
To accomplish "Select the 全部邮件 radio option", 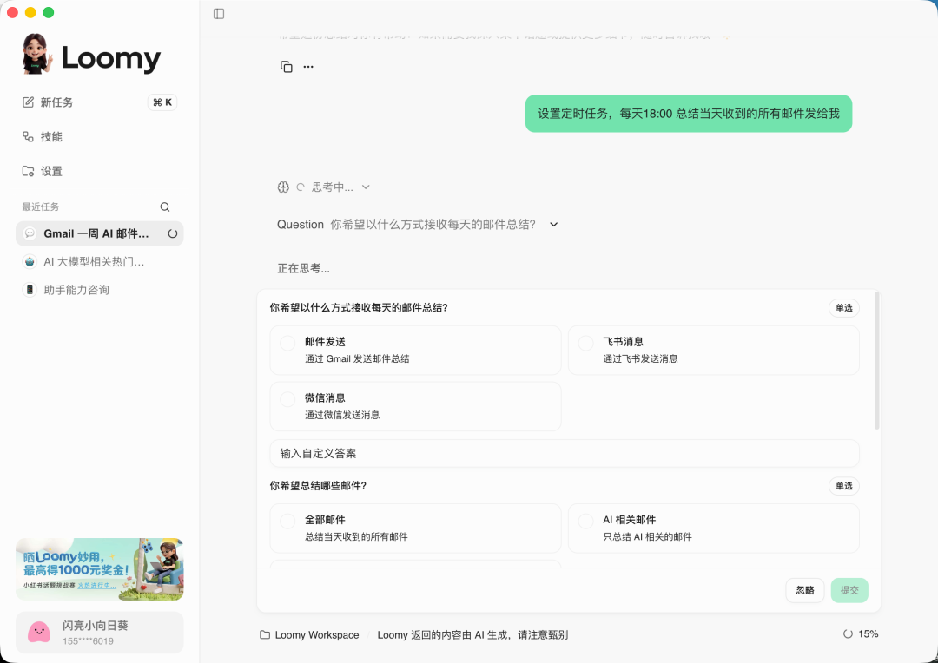I will [287, 522].
